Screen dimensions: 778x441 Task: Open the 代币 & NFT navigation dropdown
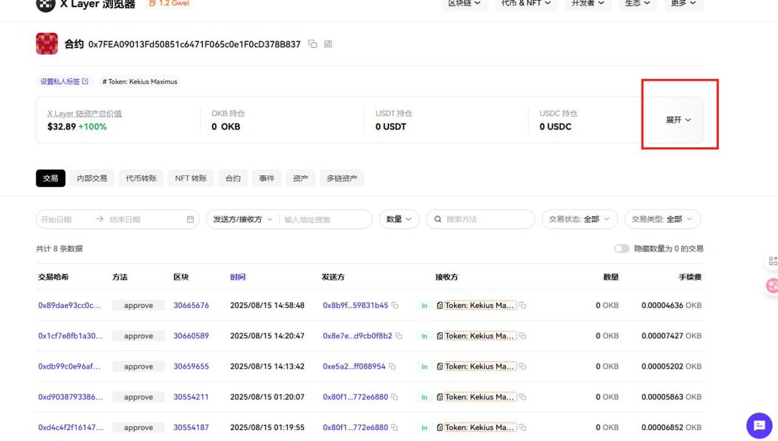526,3
